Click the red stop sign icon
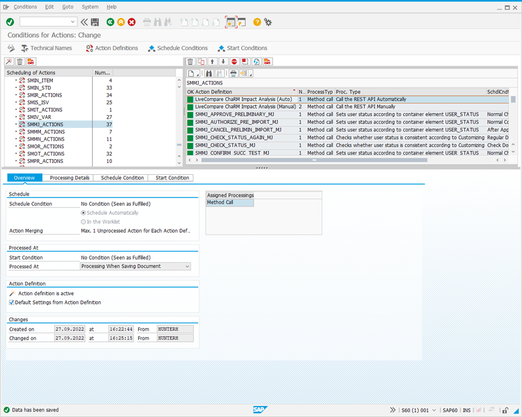522x417 pixels. pyautogui.click(x=234, y=62)
